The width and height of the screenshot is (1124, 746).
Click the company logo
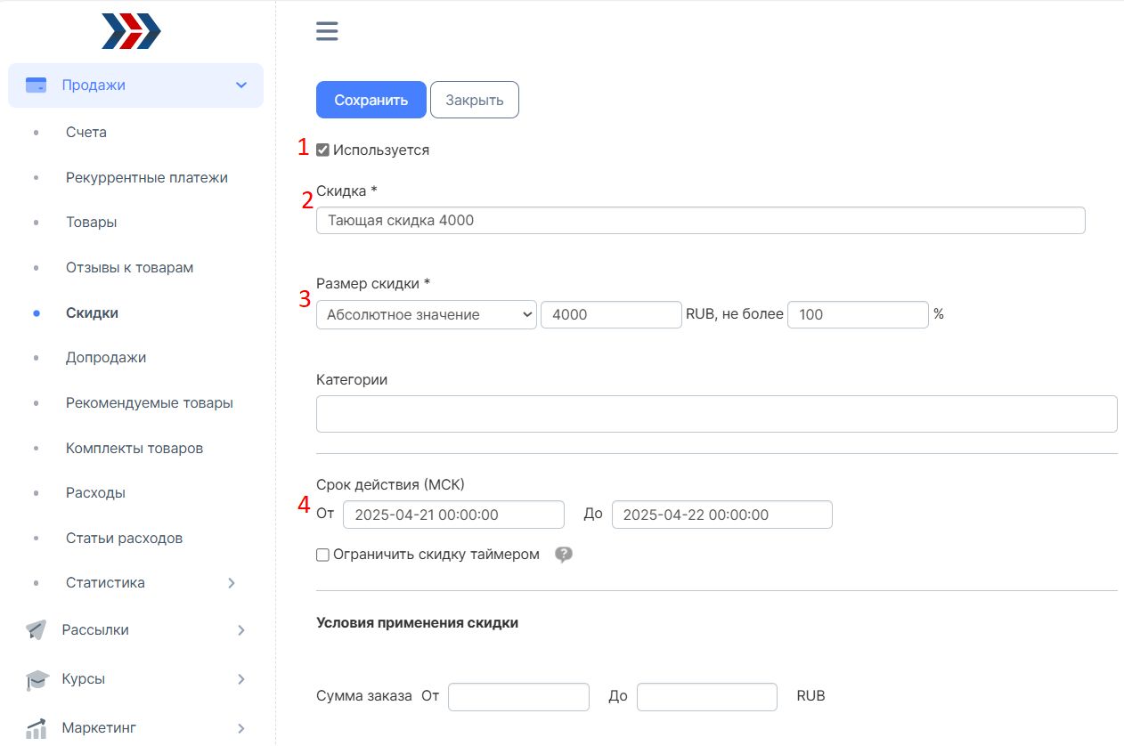[132, 31]
